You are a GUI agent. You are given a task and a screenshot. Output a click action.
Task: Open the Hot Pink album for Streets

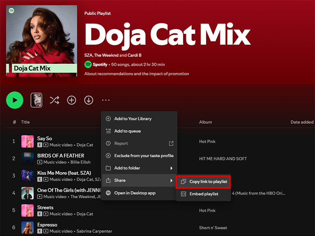click(x=207, y=210)
